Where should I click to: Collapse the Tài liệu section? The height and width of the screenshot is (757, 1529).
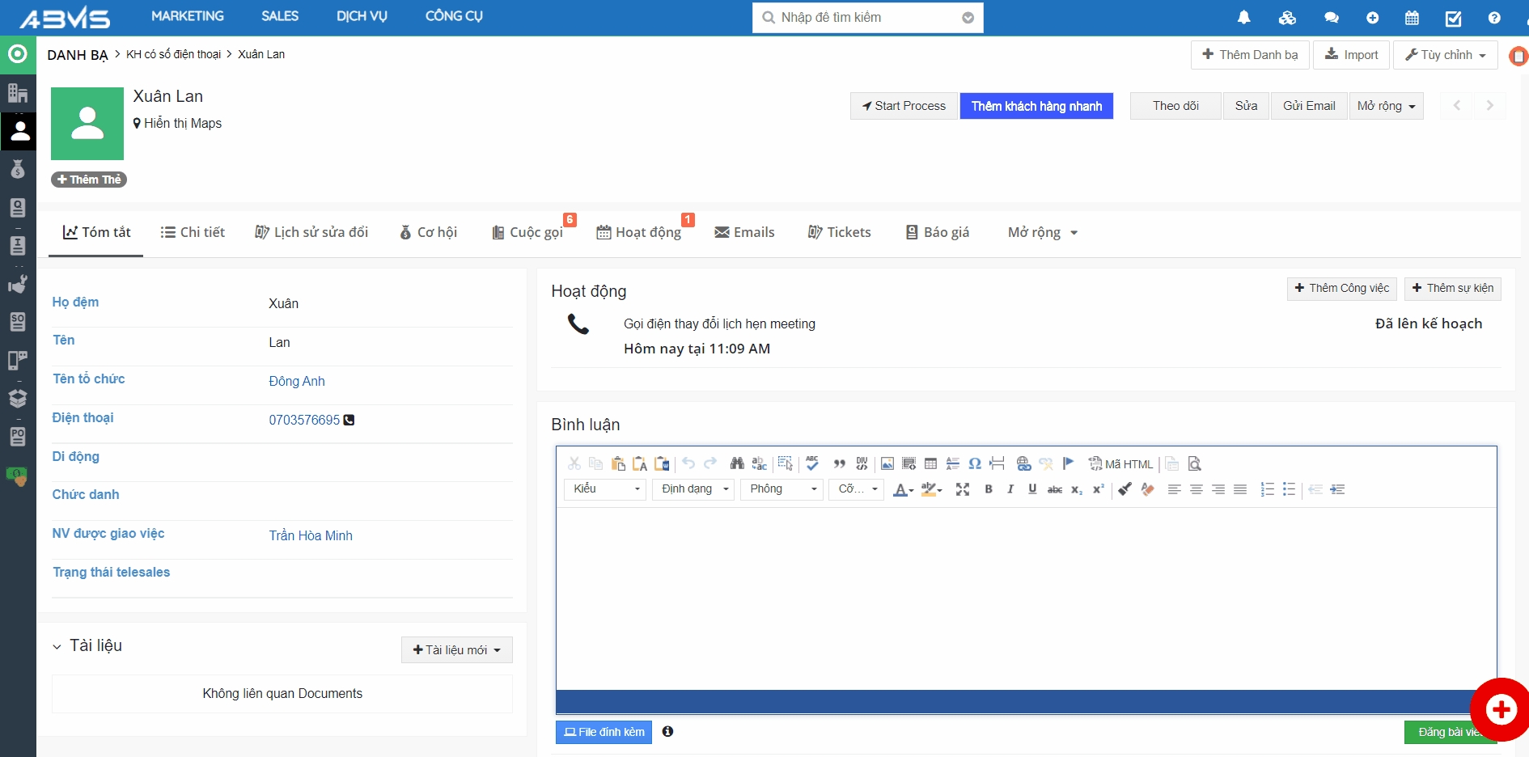coord(57,646)
